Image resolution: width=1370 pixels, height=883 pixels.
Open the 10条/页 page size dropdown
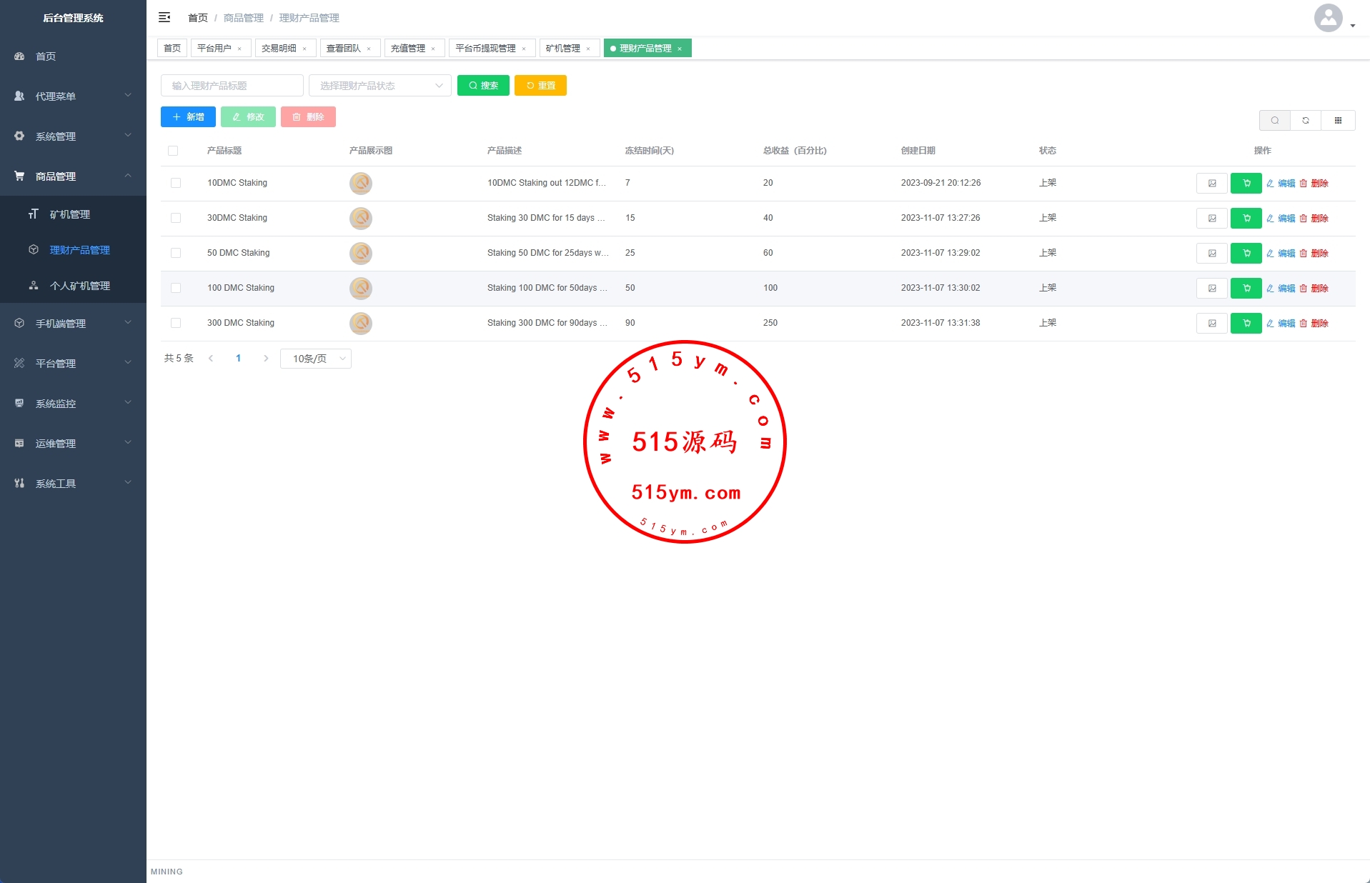(315, 359)
